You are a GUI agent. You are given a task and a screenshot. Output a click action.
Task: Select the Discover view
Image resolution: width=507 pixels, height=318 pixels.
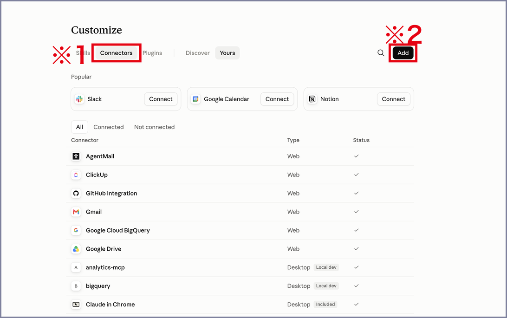[198, 53]
